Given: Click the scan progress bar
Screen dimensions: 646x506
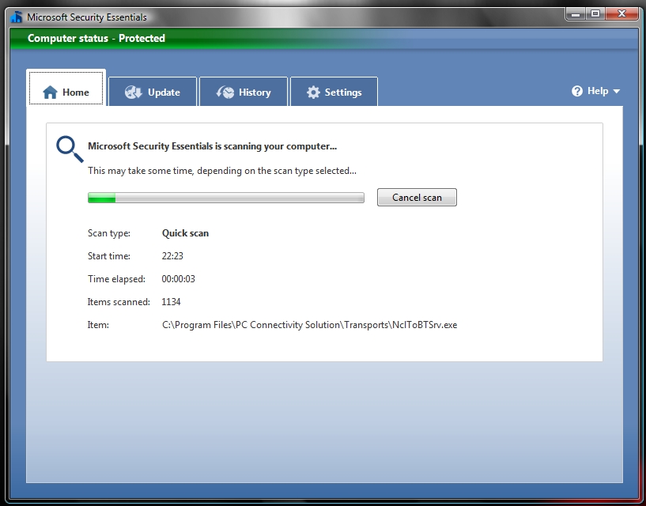Looking at the screenshot, I should tap(226, 198).
